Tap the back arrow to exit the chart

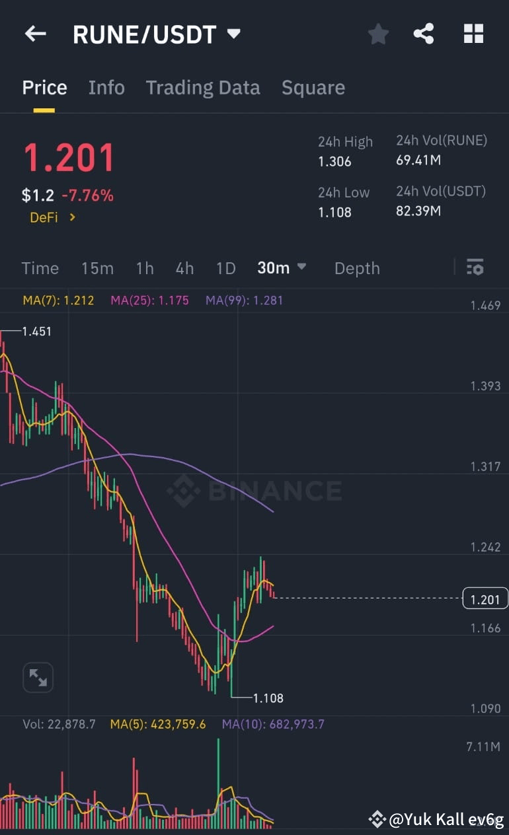click(x=35, y=34)
